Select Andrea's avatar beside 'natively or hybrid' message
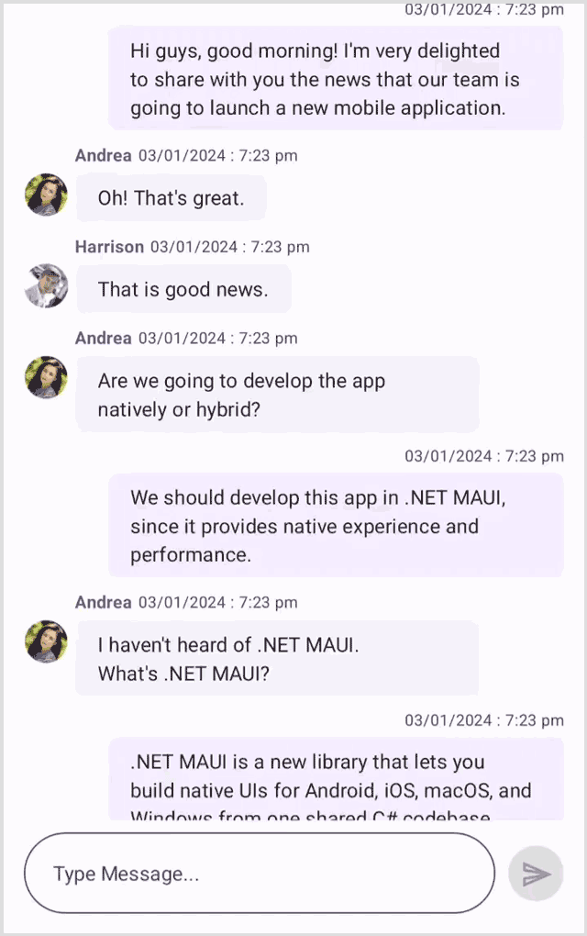The height and width of the screenshot is (936, 587). (46, 377)
